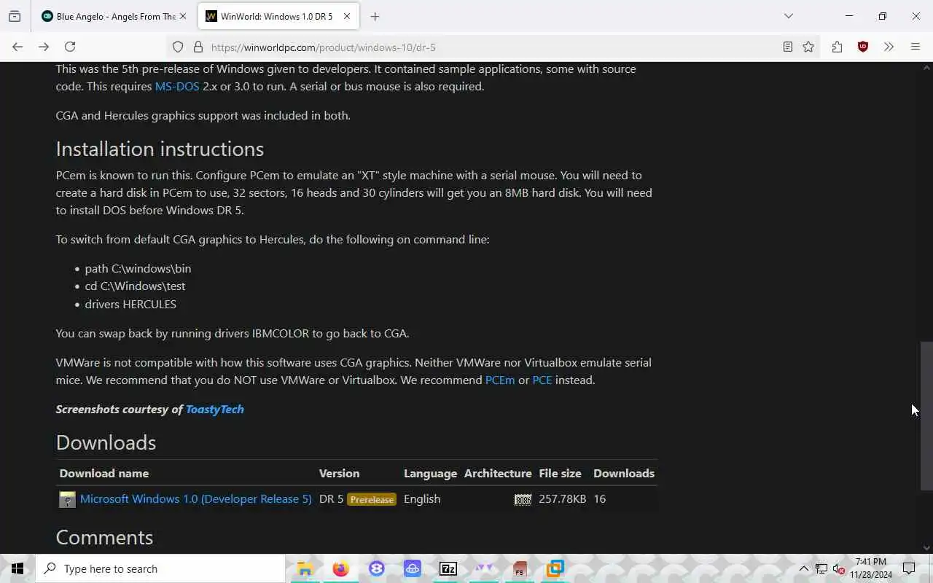Open the Firefox application menu

(916, 47)
